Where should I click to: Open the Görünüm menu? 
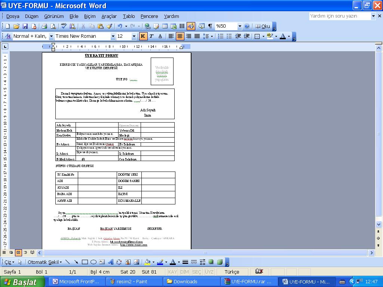pyautogui.click(x=54, y=16)
